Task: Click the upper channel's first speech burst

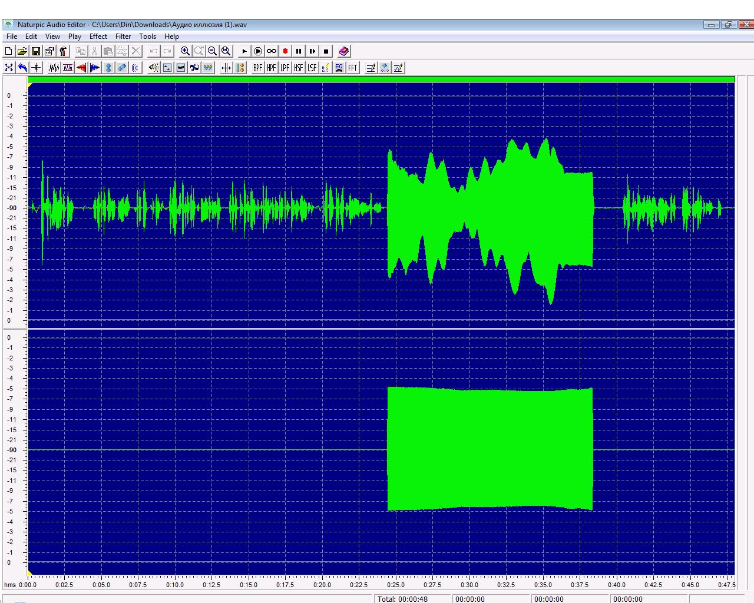Action: click(53, 208)
